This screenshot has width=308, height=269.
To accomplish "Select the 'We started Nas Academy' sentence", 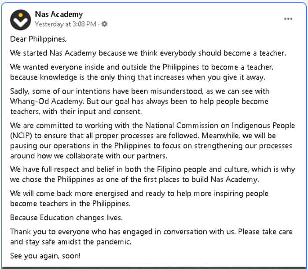I will coord(148,53).
